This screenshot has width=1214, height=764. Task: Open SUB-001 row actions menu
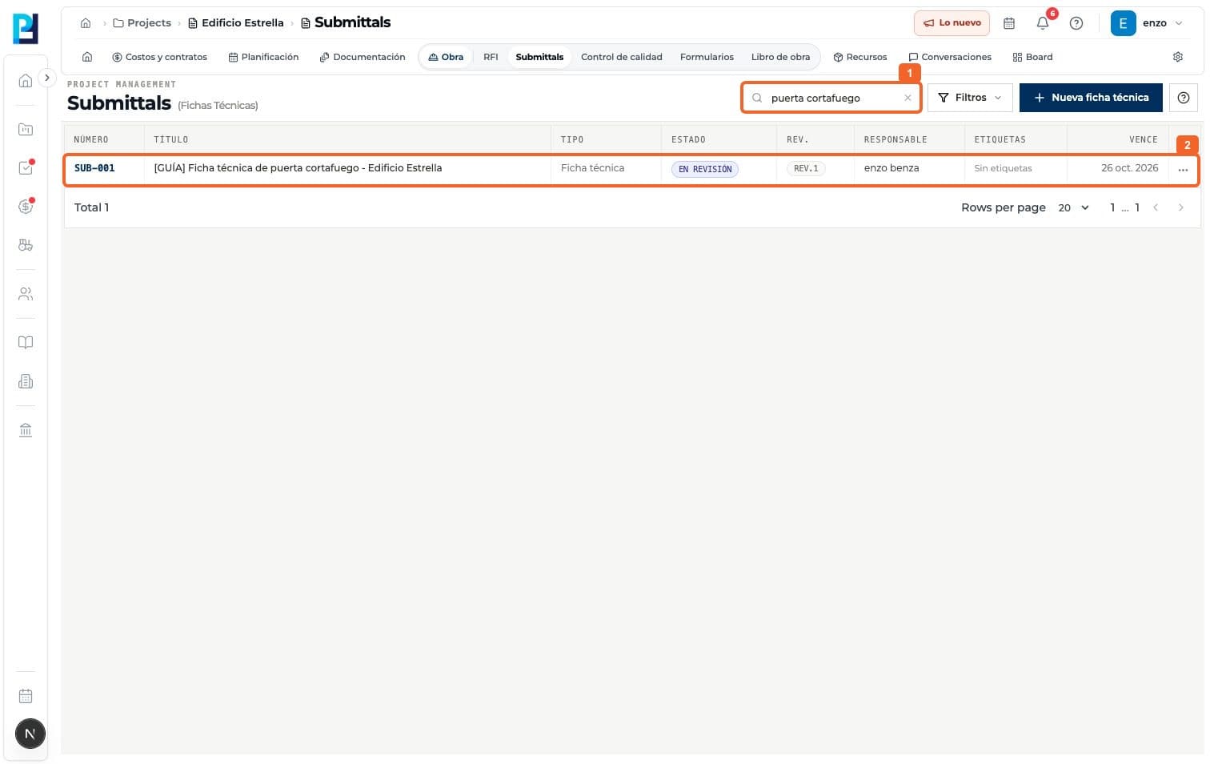click(1183, 169)
